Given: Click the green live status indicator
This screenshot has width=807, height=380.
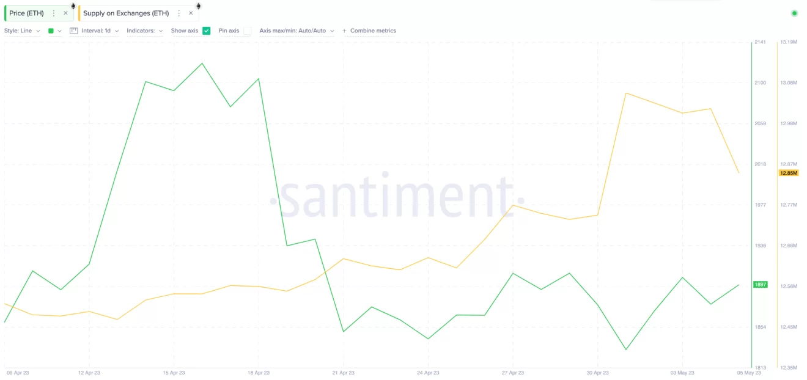Looking at the screenshot, I should click(x=794, y=13).
